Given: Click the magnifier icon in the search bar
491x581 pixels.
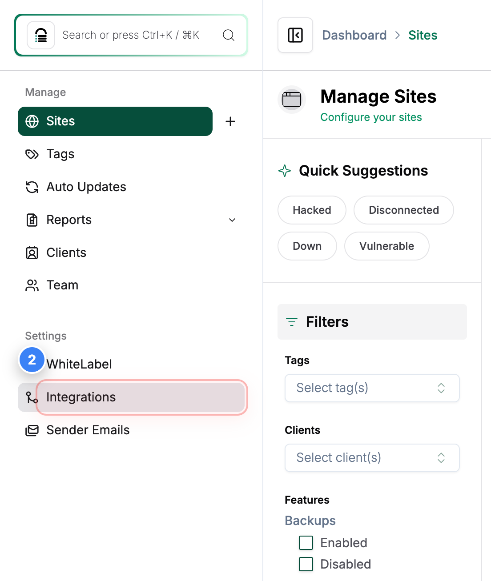Looking at the screenshot, I should (x=229, y=35).
